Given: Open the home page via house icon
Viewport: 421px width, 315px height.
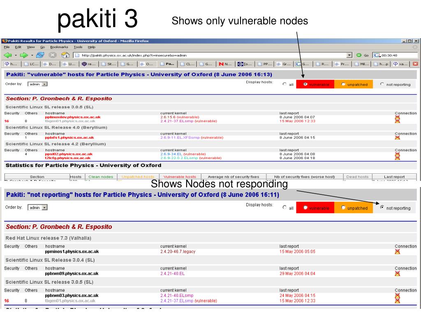Looking at the screenshot, I should pyautogui.click(x=65, y=55).
